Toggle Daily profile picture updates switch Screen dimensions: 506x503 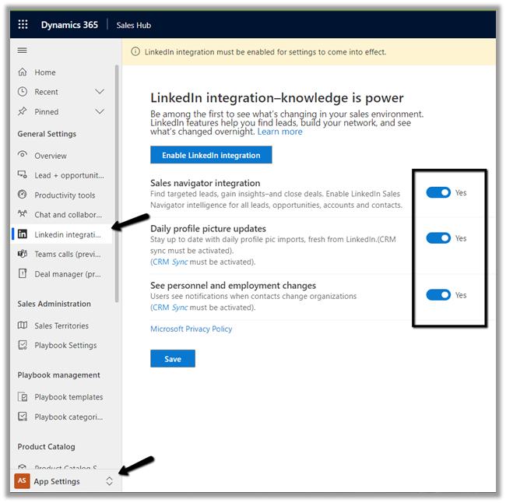438,238
